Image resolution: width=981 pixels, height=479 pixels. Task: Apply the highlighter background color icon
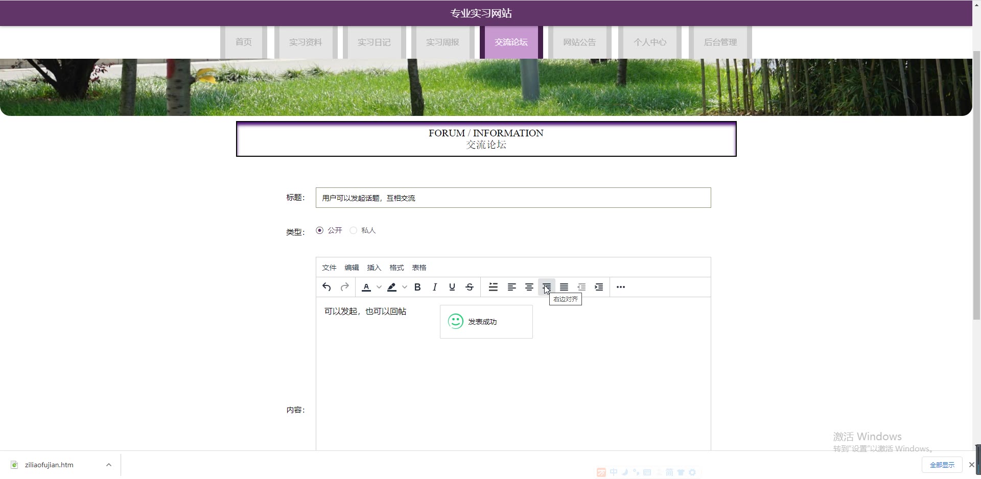click(392, 287)
